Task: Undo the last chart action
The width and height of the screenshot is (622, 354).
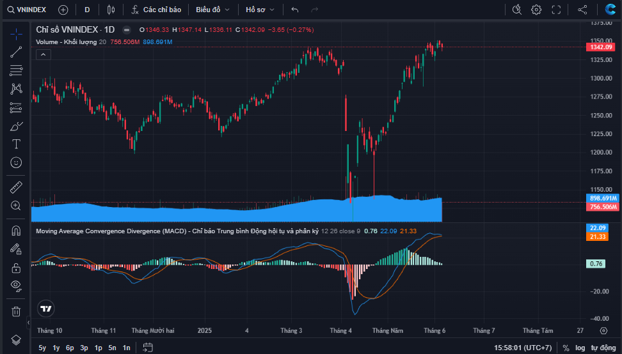Action: 295,10
